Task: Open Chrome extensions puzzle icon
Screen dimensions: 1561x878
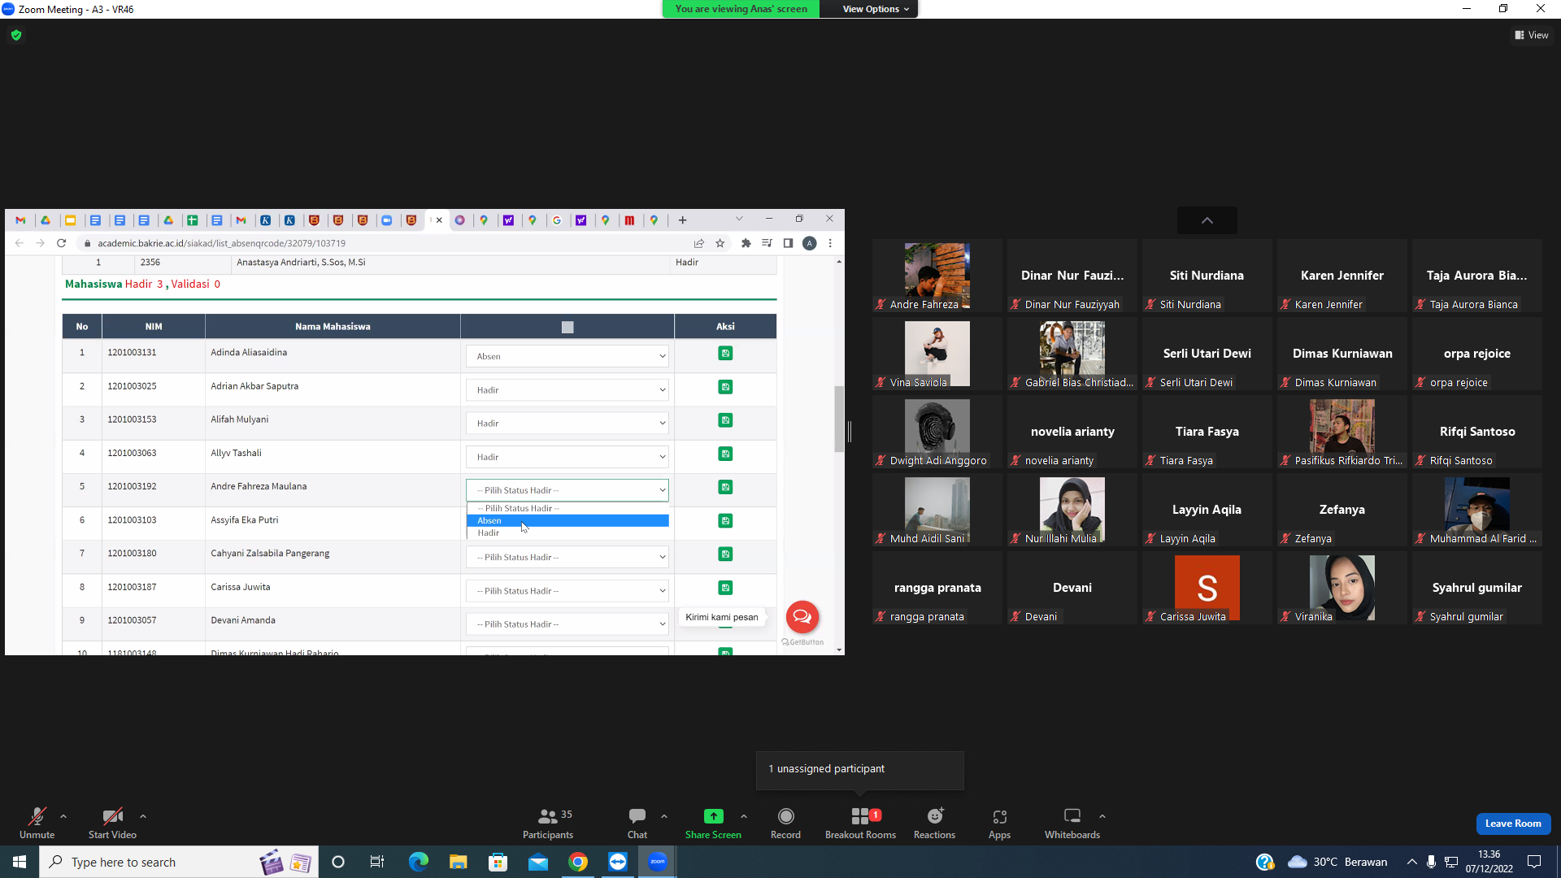Action: (x=746, y=243)
